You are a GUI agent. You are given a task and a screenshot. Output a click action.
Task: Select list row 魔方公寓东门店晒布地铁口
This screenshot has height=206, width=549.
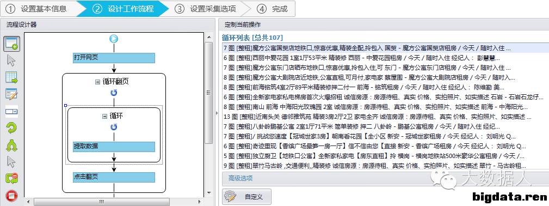pos(385,68)
